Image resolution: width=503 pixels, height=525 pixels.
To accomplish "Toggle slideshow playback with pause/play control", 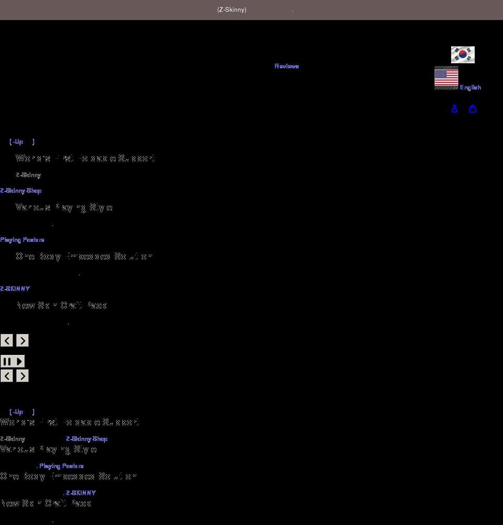I will 13,361.
